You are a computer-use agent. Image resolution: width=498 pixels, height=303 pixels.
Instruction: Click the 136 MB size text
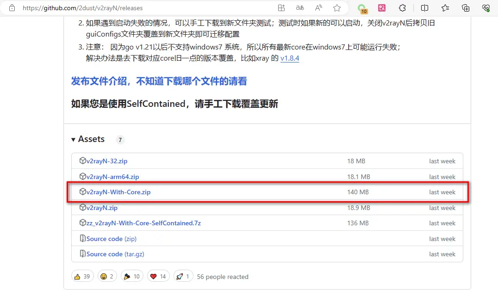(x=358, y=223)
